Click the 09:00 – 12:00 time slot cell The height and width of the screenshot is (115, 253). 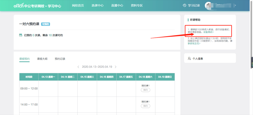(29, 89)
